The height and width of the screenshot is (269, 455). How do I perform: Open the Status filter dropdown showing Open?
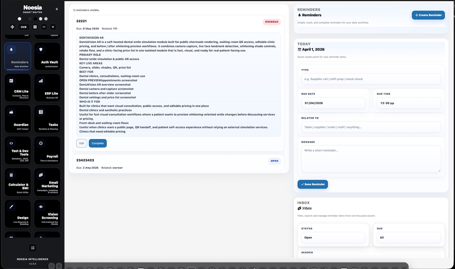pyautogui.click(x=333, y=238)
